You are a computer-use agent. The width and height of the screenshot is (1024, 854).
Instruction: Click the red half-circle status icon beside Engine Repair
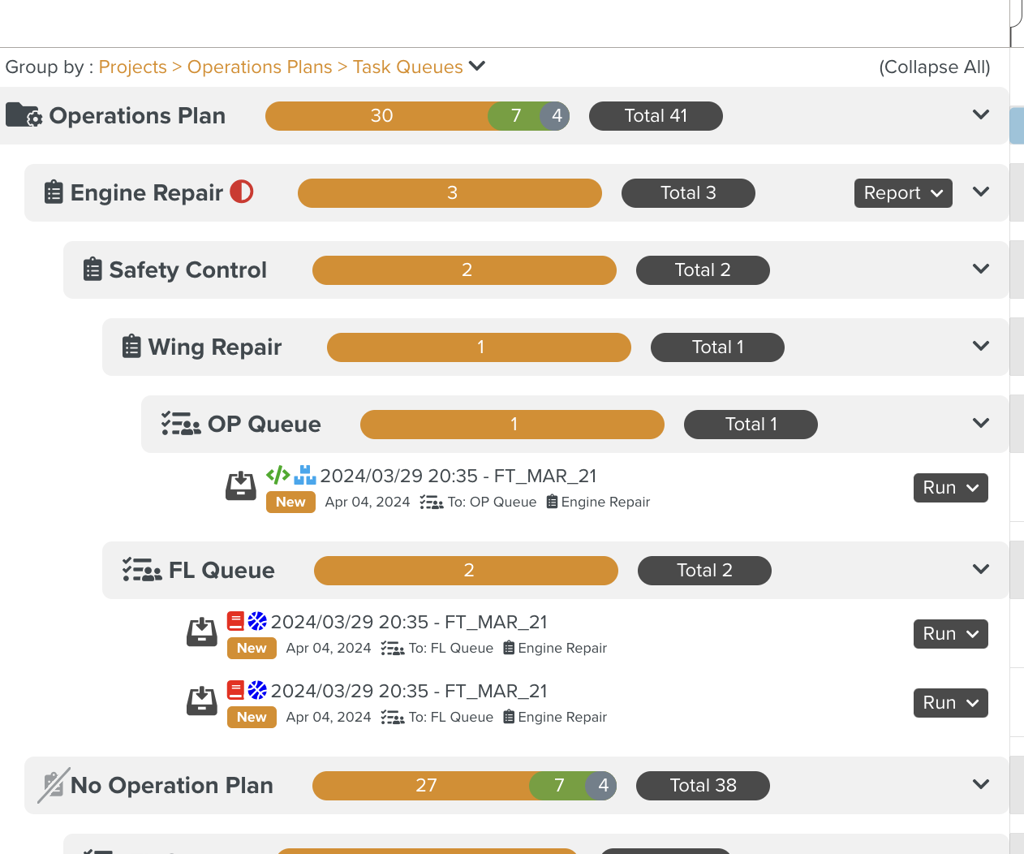point(242,192)
